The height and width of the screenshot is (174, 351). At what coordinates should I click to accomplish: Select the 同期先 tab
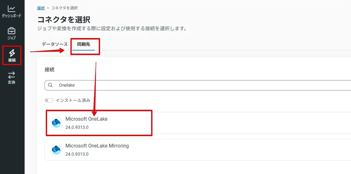tap(84, 44)
